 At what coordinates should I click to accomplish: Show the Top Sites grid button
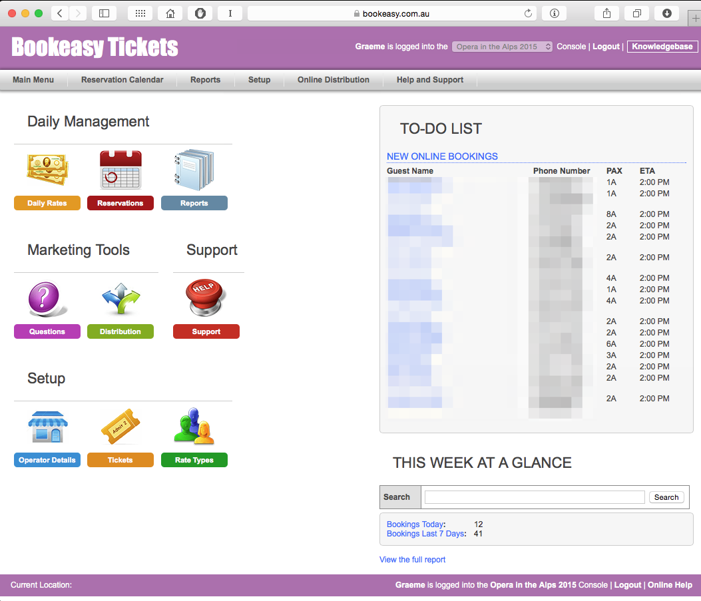point(140,13)
